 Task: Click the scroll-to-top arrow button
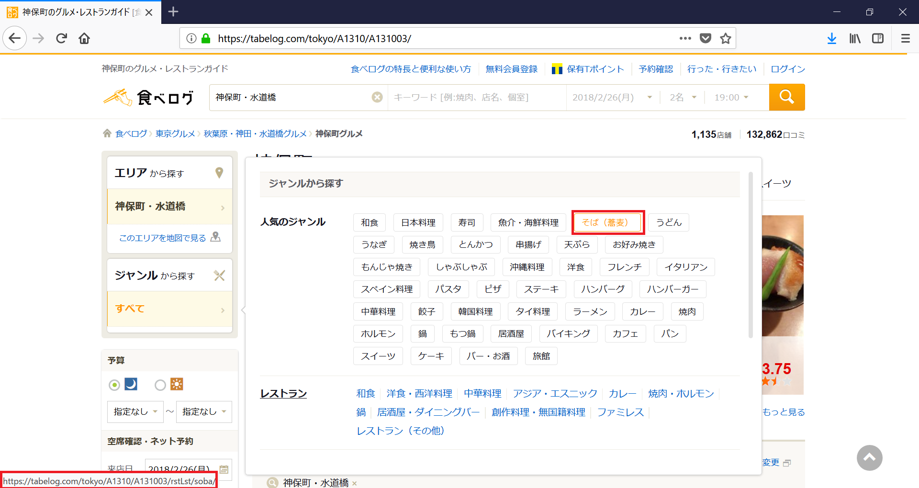coord(870,458)
